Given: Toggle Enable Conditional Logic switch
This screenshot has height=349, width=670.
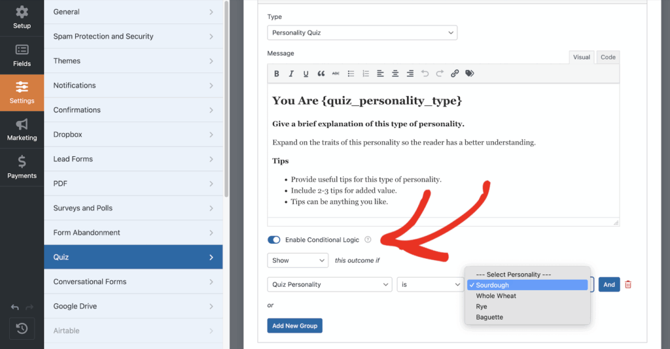Looking at the screenshot, I should coord(274,240).
